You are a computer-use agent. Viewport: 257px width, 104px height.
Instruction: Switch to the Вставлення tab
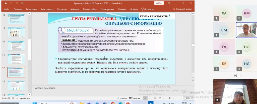point(32,9)
